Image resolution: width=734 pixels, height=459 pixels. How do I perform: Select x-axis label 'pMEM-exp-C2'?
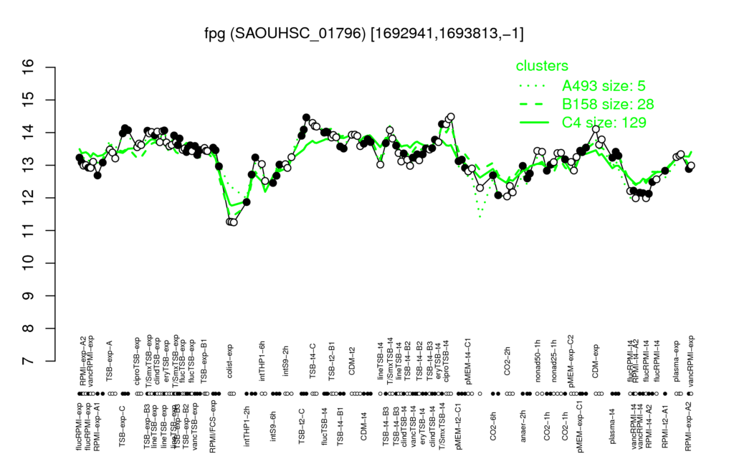tap(571, 360)
